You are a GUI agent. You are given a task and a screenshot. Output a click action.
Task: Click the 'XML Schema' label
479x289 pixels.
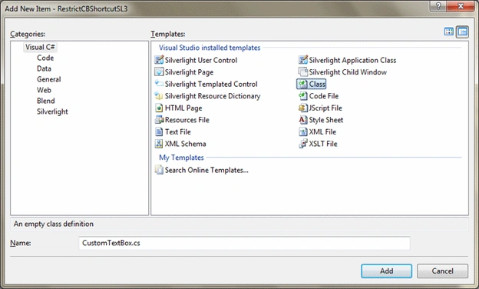click(186, 144)
